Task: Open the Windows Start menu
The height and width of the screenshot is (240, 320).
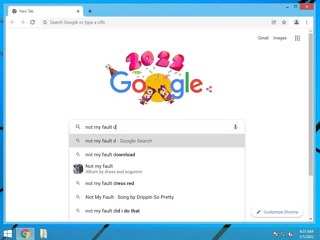Action: (x=8, y=234)
